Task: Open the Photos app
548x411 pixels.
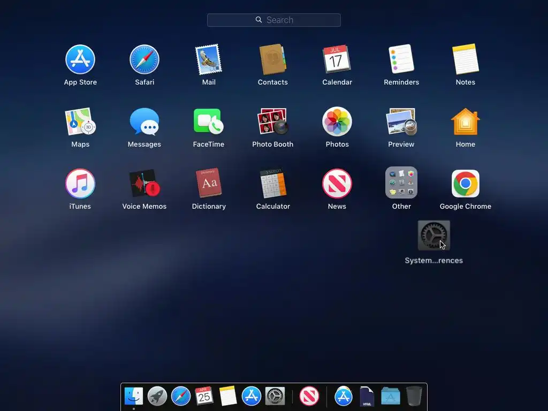Action: click(x=337, y=121)
